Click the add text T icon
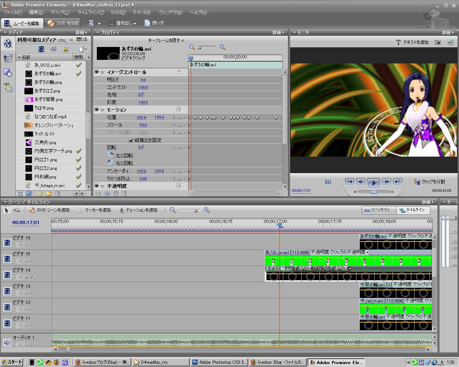The image size is (459, 367). (398, 42)
